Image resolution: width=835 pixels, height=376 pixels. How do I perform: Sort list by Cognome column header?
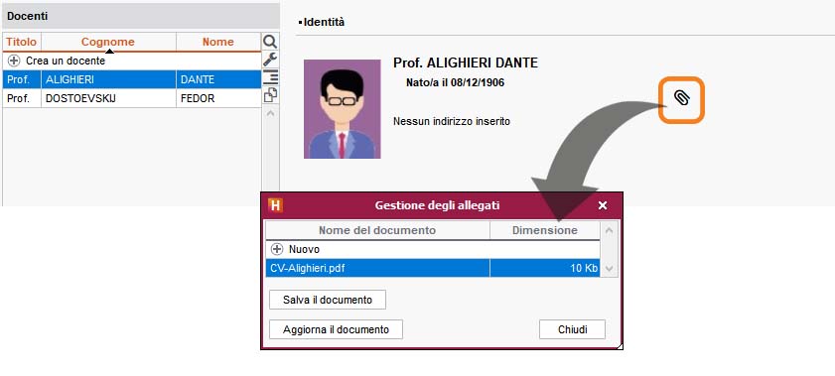click(x=108, y=42)
